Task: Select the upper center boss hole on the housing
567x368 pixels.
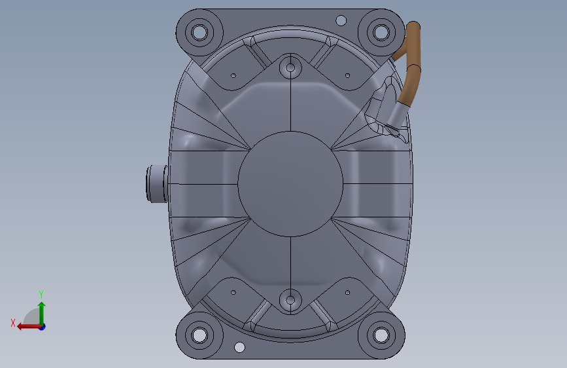Action: click(290, 67)
